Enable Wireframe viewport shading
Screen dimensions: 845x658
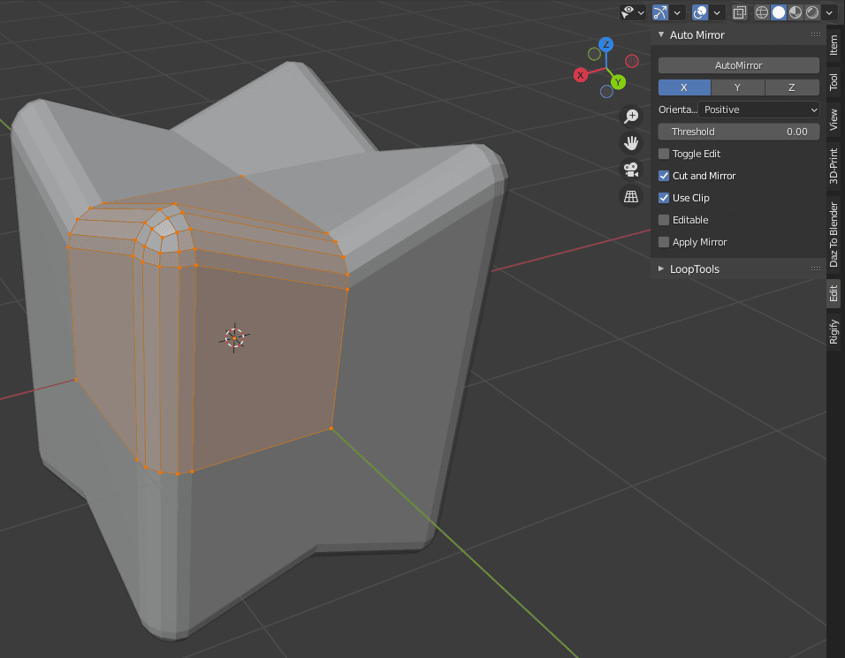click(x=762, y=11)
